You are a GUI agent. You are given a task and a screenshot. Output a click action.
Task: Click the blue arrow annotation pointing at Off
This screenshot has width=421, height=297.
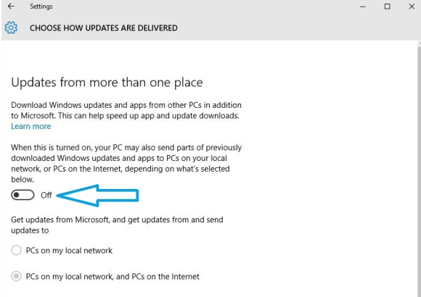tap(98, 196)
